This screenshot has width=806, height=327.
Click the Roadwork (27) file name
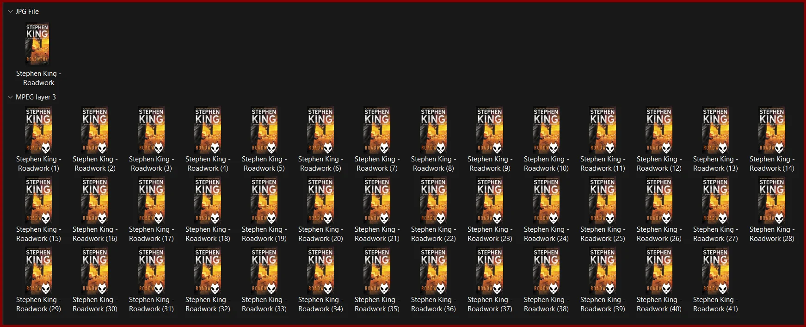pos(715,234)
